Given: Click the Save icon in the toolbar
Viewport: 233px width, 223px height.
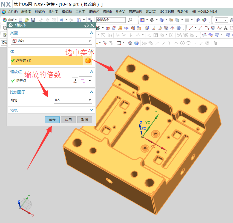Looking at the screenshot, I should click(x=33, y=20).
